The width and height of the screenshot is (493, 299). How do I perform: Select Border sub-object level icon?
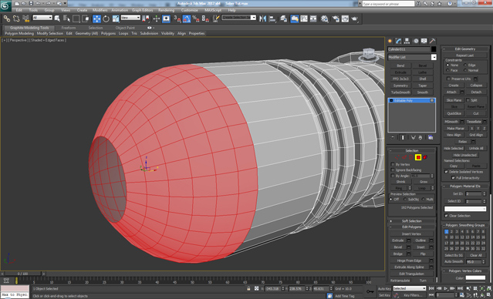(411, 157)
